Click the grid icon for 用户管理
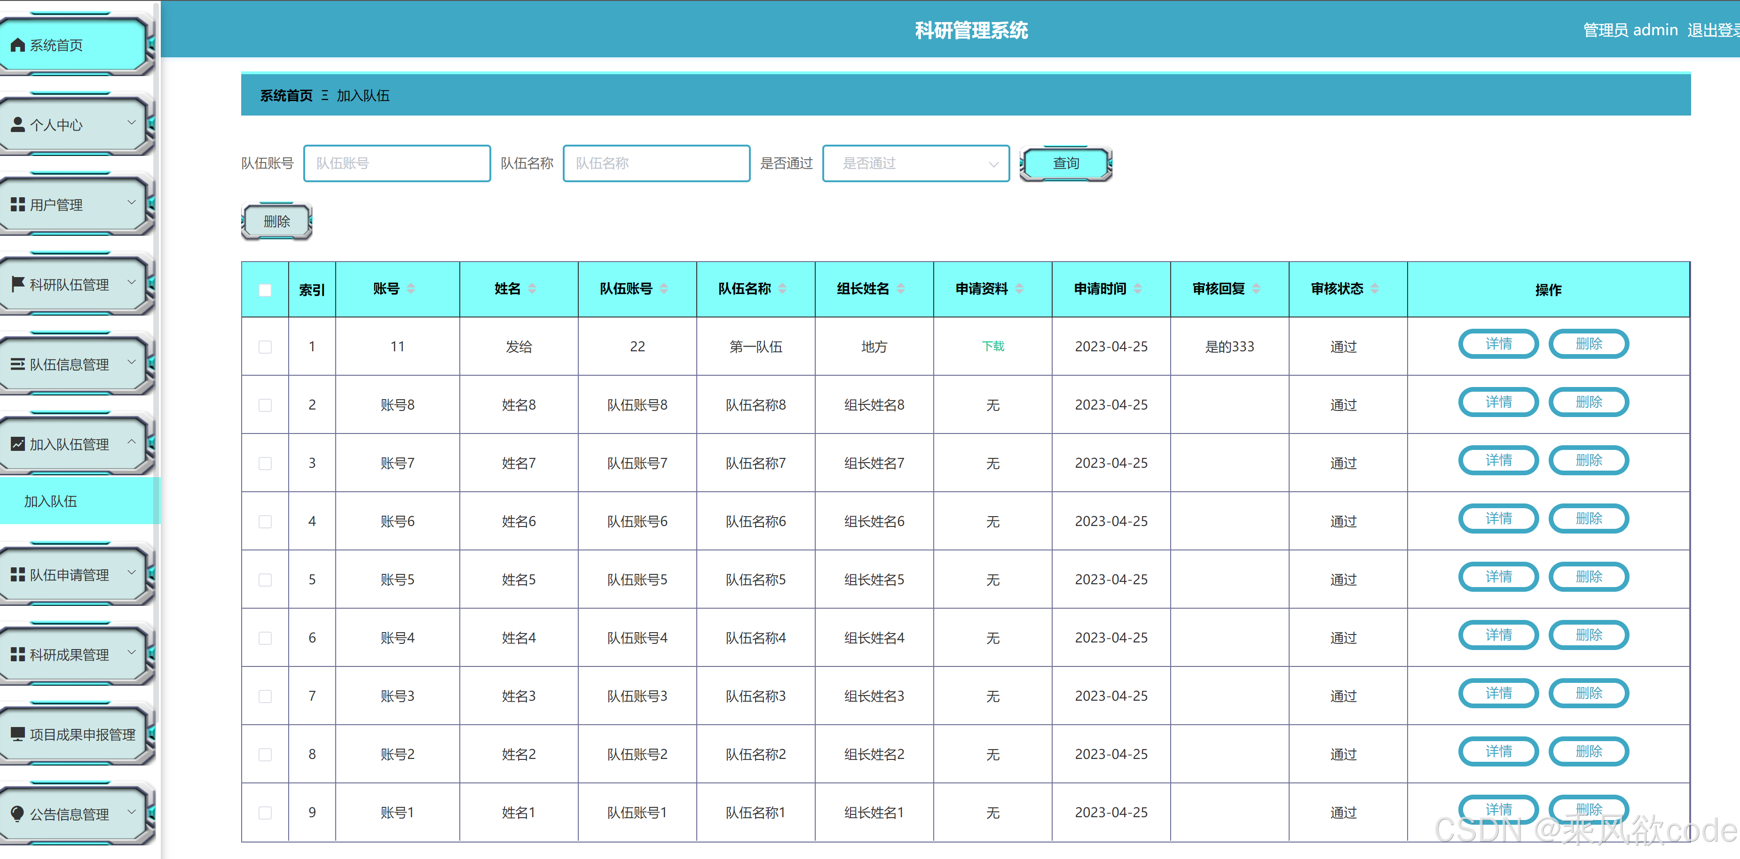Image resolution: width=1740 pixels, height=859 pixels. pyautogui.click(x=17, y=204)
